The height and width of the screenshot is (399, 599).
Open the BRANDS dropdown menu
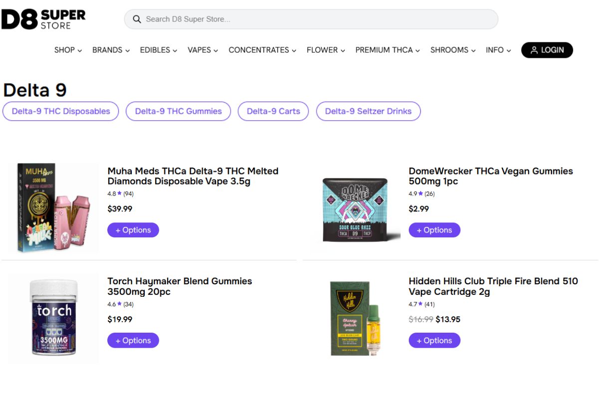point(111,50)
